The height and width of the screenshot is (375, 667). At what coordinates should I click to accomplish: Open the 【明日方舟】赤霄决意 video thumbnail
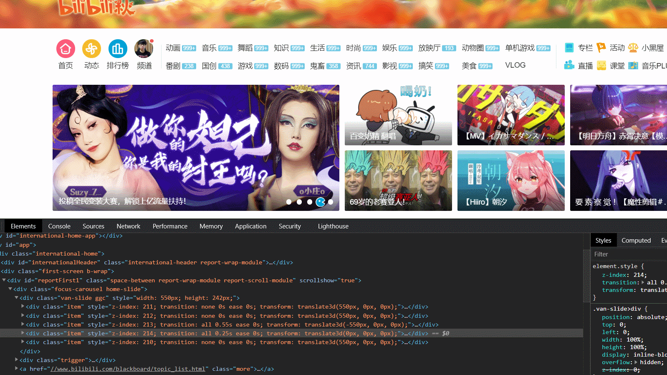point(619,115)
